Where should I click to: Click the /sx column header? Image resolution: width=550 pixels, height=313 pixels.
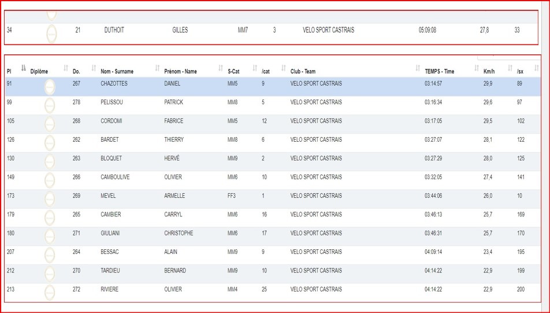pos(521,72)
